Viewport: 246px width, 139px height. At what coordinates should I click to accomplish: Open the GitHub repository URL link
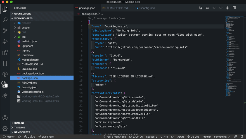(x=147, y=47)
